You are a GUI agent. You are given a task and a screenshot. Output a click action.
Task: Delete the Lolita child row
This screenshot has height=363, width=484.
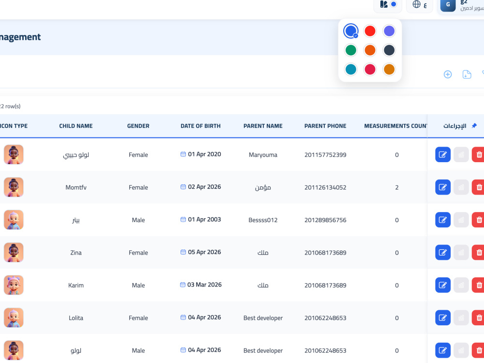pos(478,318)
